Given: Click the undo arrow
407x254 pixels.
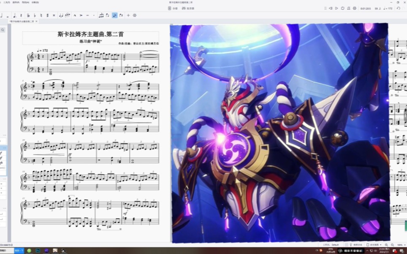Looking at the screenshot, I should pos(399,8).
